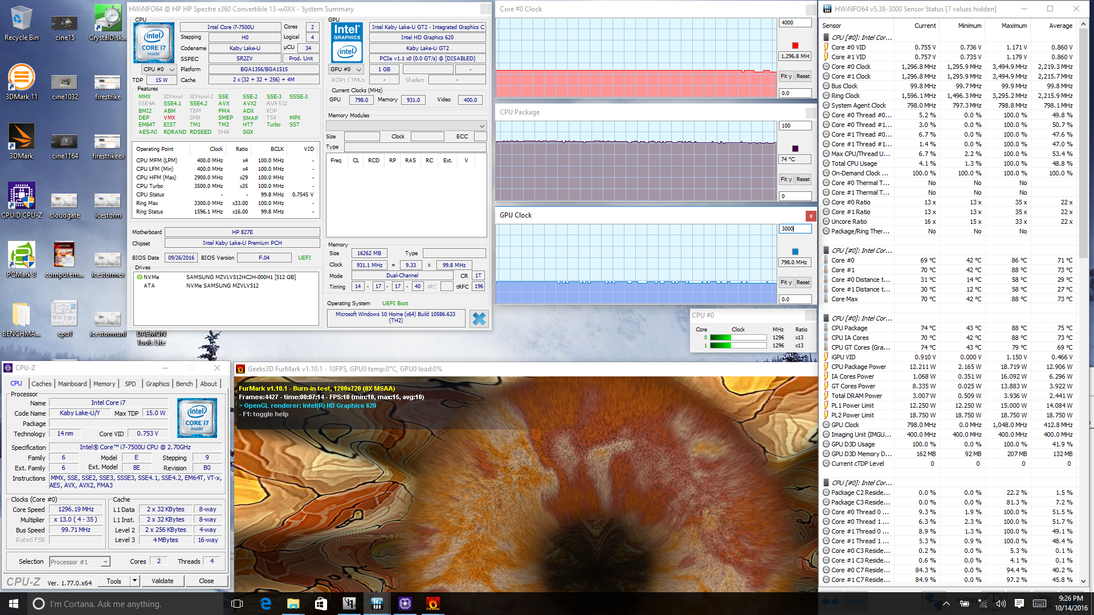Open Microsoft Edge from the taskbar
Viewport: 1094px width, 615px height.
coord(266,604)
